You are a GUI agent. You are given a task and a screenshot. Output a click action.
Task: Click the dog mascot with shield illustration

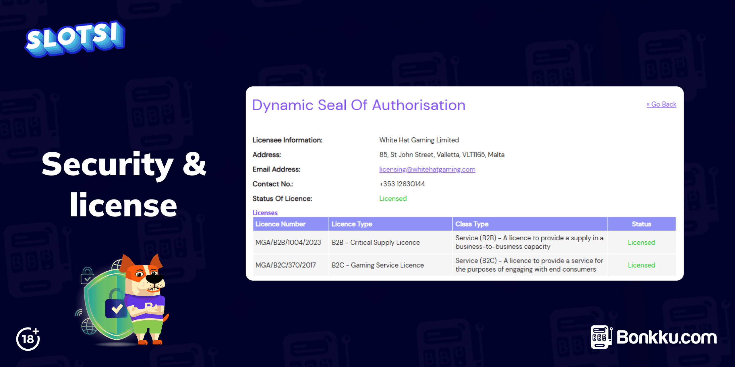pyautogui.click(x=122, y=300)
